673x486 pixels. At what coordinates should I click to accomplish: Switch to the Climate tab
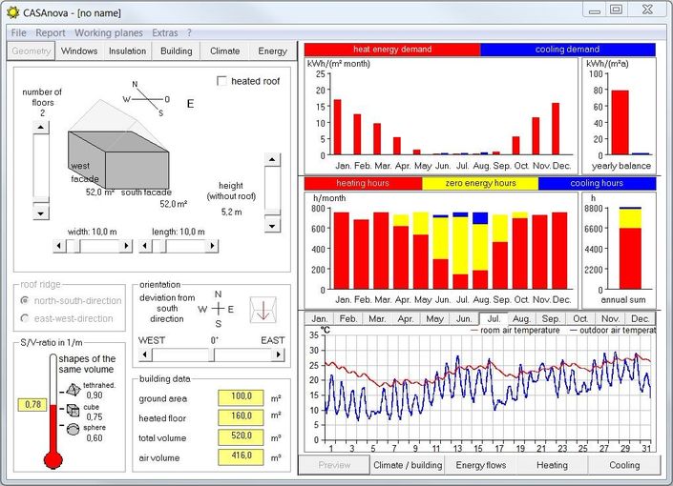point(225,51)
